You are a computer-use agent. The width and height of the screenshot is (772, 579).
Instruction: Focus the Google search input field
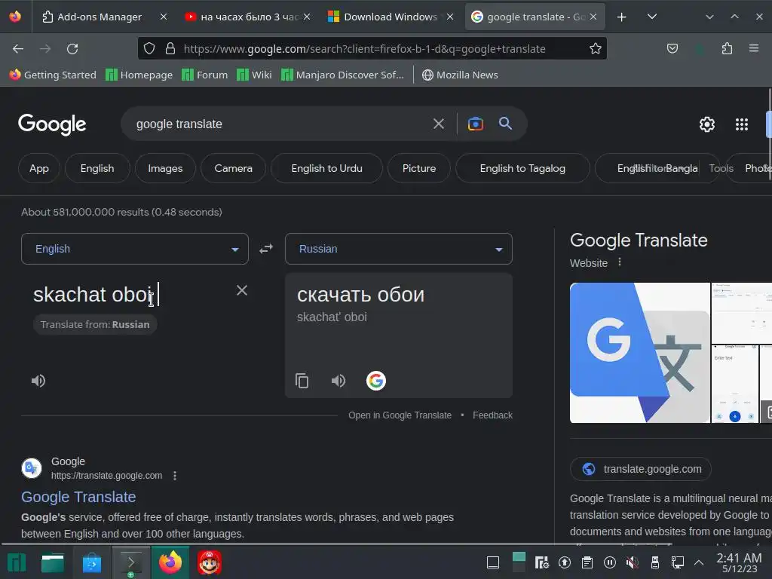tap(280, 124)
